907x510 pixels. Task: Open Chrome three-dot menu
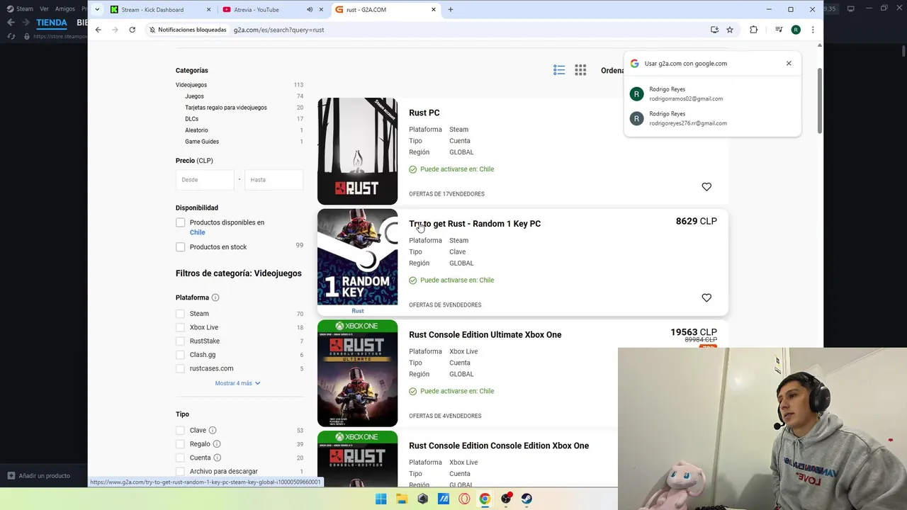point(813,30)
